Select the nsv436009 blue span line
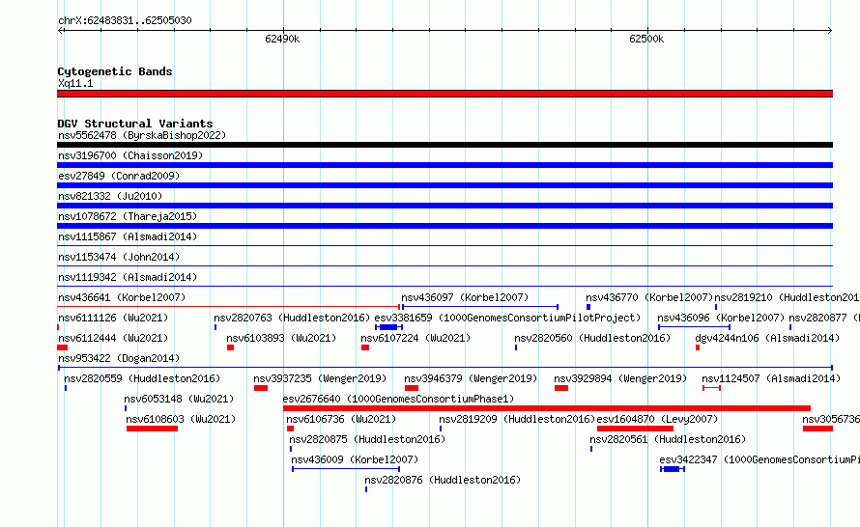The image size is (860, 527). [x=346, y=469]
